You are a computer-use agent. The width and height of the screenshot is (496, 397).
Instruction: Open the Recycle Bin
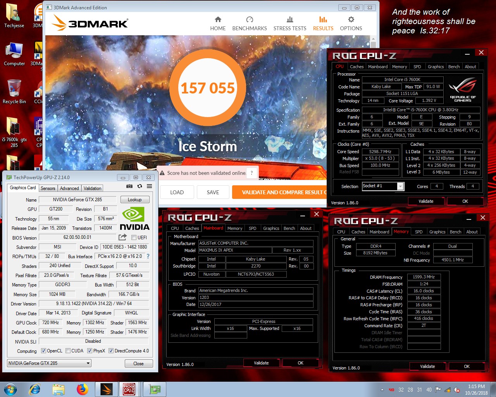coord(14,91)
